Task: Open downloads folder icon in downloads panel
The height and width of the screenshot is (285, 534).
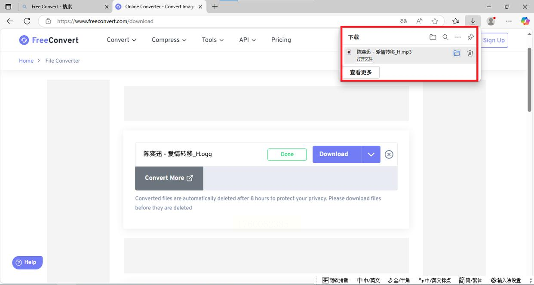Action: 433,37
